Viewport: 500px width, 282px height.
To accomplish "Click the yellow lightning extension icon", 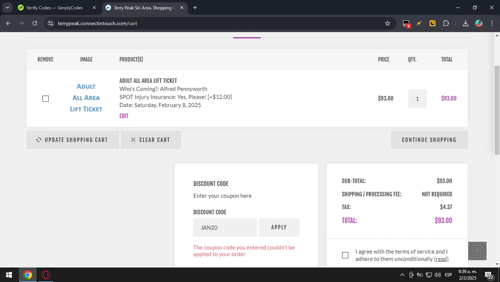I will [x=419, y=23].
